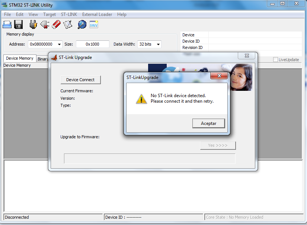Click the upgrade progress bar

(x=150, y=158)
